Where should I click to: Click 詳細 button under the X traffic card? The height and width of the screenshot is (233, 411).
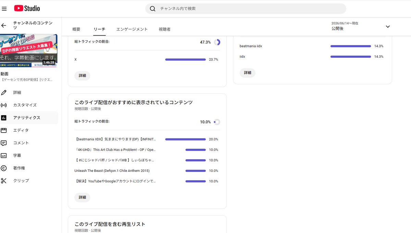click(82, 76)
